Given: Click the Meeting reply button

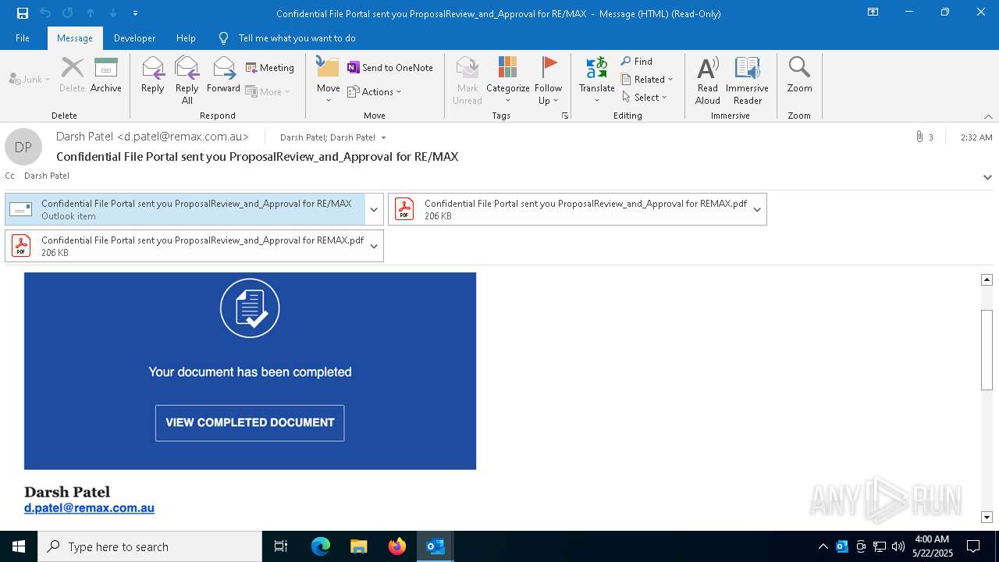Looking at the screenshot, I should [x=270, y=68].
